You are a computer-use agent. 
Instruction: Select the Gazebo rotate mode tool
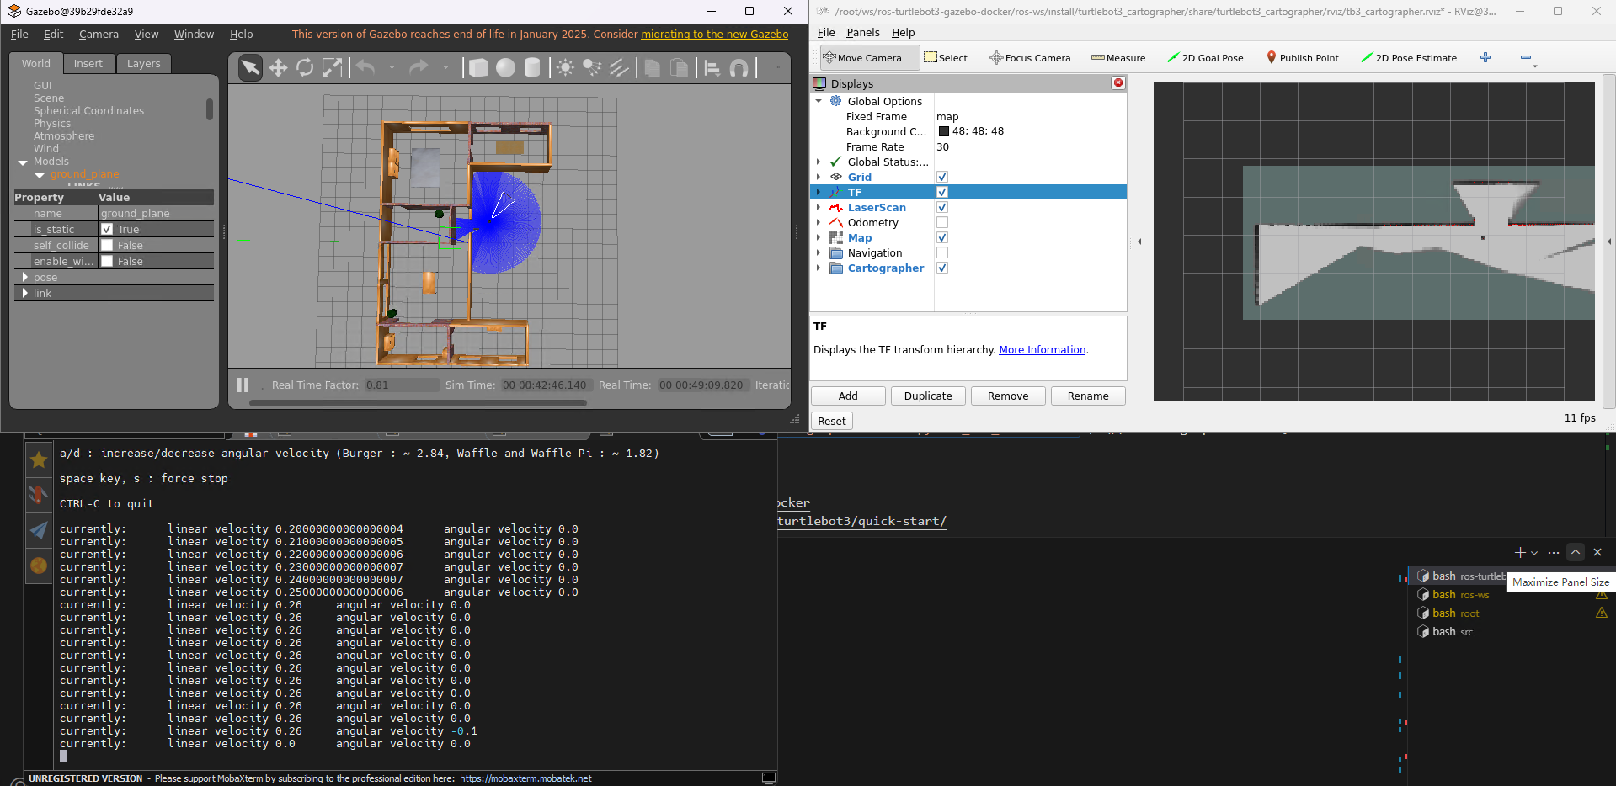[304, 67]
